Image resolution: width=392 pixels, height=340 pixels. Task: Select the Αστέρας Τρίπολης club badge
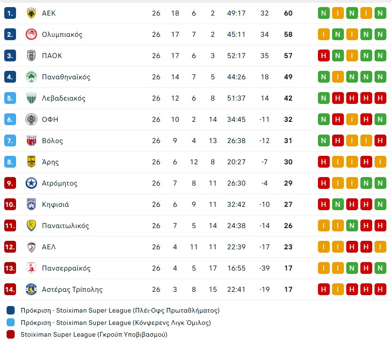pos(32,289)
